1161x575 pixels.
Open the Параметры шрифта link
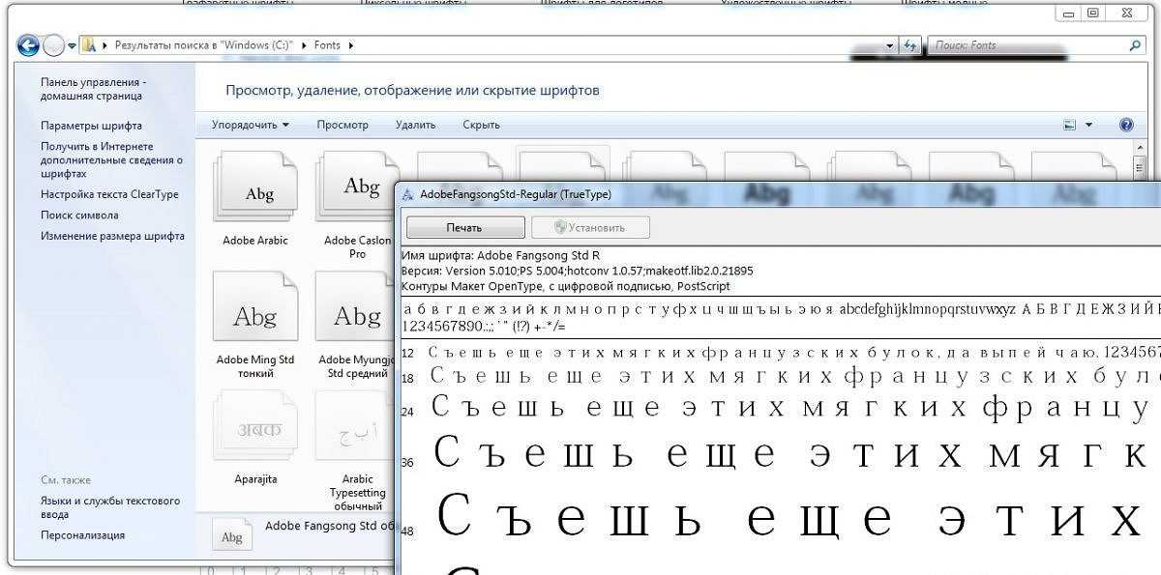coord(91,126)
